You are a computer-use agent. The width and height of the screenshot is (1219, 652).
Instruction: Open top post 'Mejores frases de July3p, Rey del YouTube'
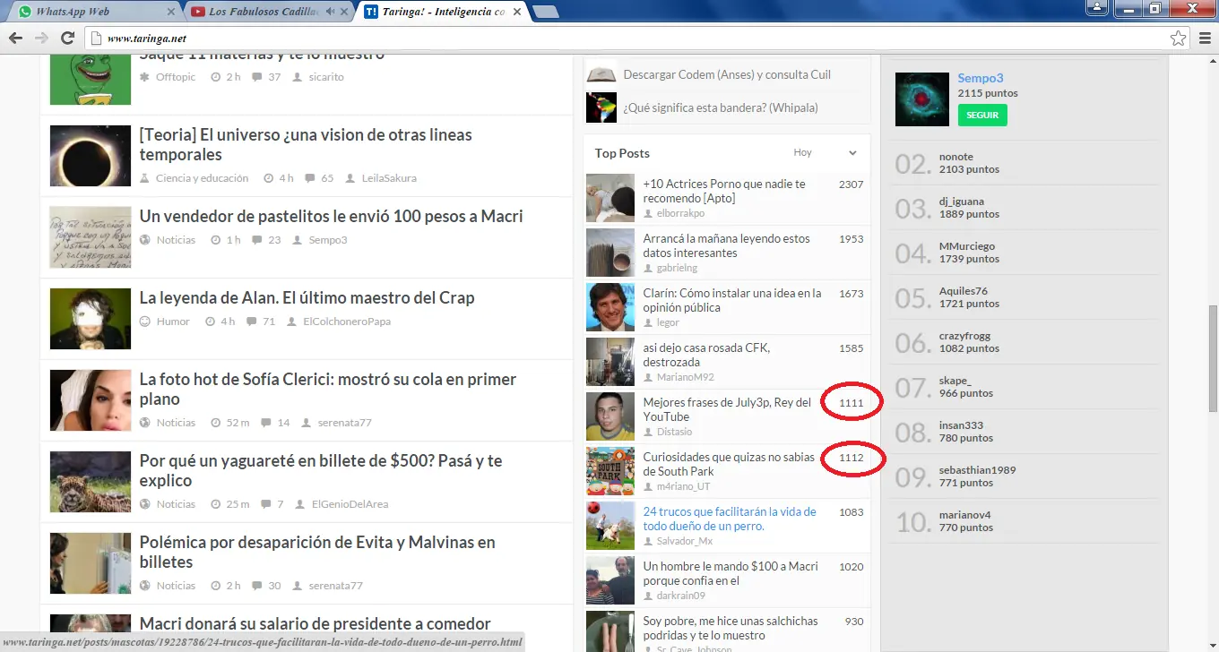click(727, 409)
